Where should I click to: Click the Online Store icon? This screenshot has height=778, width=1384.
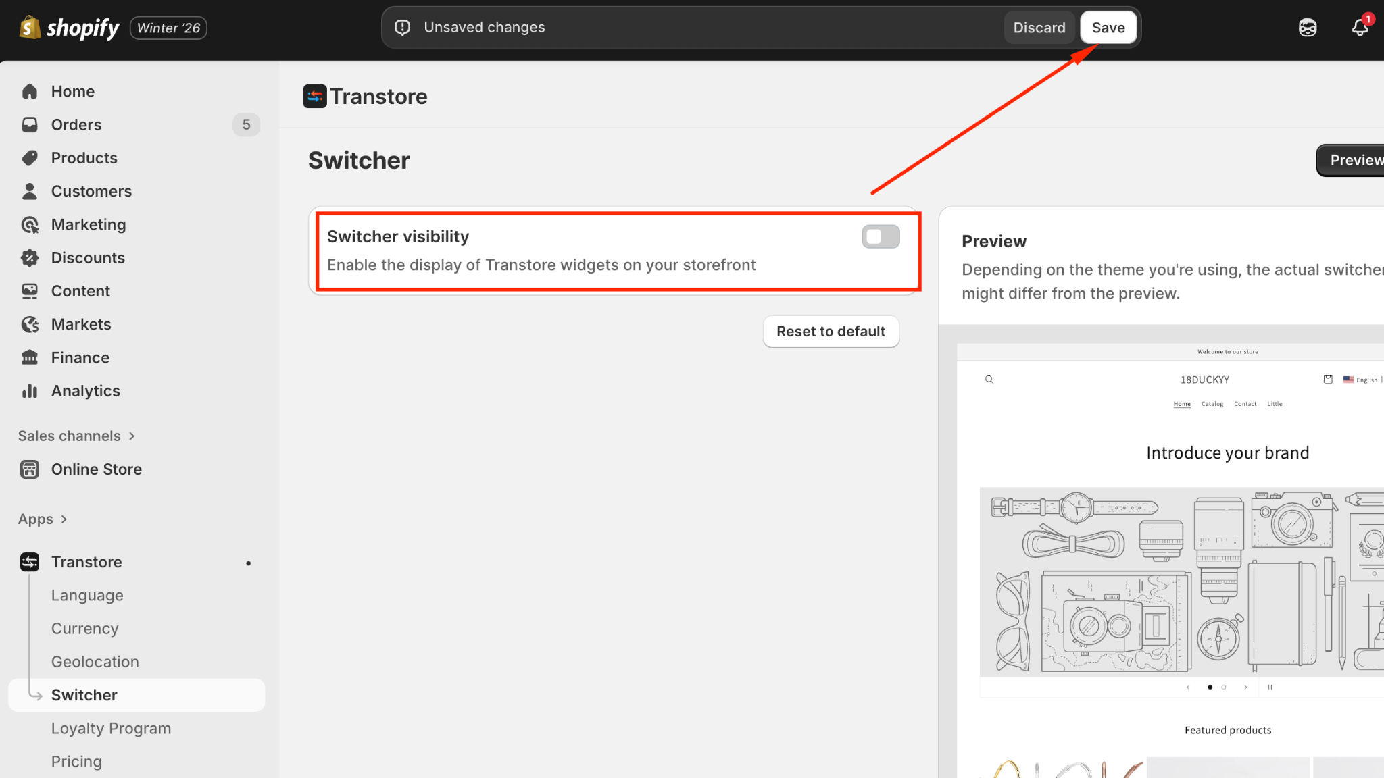(30, 469)
